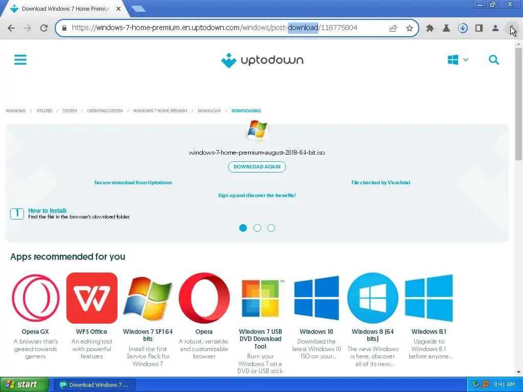Select the Download Windows 7 Home Premium tab
The height and width of the screenshot is (392, 523).
click(66, 9)
